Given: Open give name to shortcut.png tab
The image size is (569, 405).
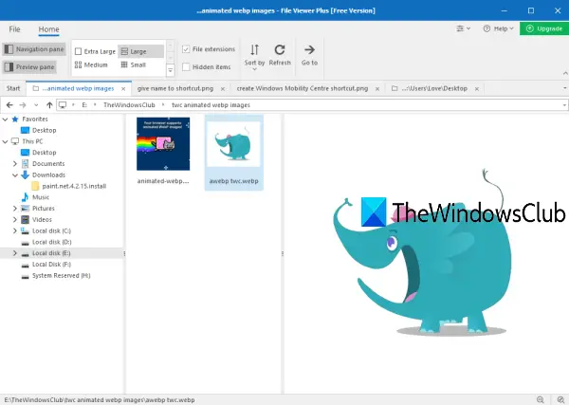Looking at the screenshot, I should pos(175,88).
